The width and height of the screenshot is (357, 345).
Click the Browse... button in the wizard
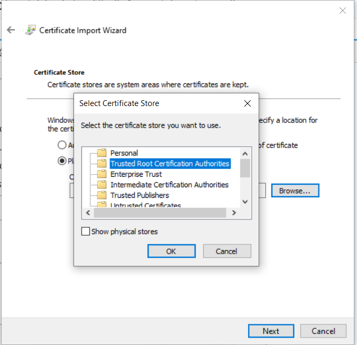tap(295, 190)
